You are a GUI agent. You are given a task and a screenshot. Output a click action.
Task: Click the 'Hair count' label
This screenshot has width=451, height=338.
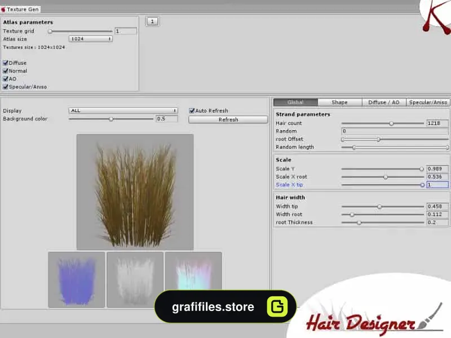coord(289,123)
